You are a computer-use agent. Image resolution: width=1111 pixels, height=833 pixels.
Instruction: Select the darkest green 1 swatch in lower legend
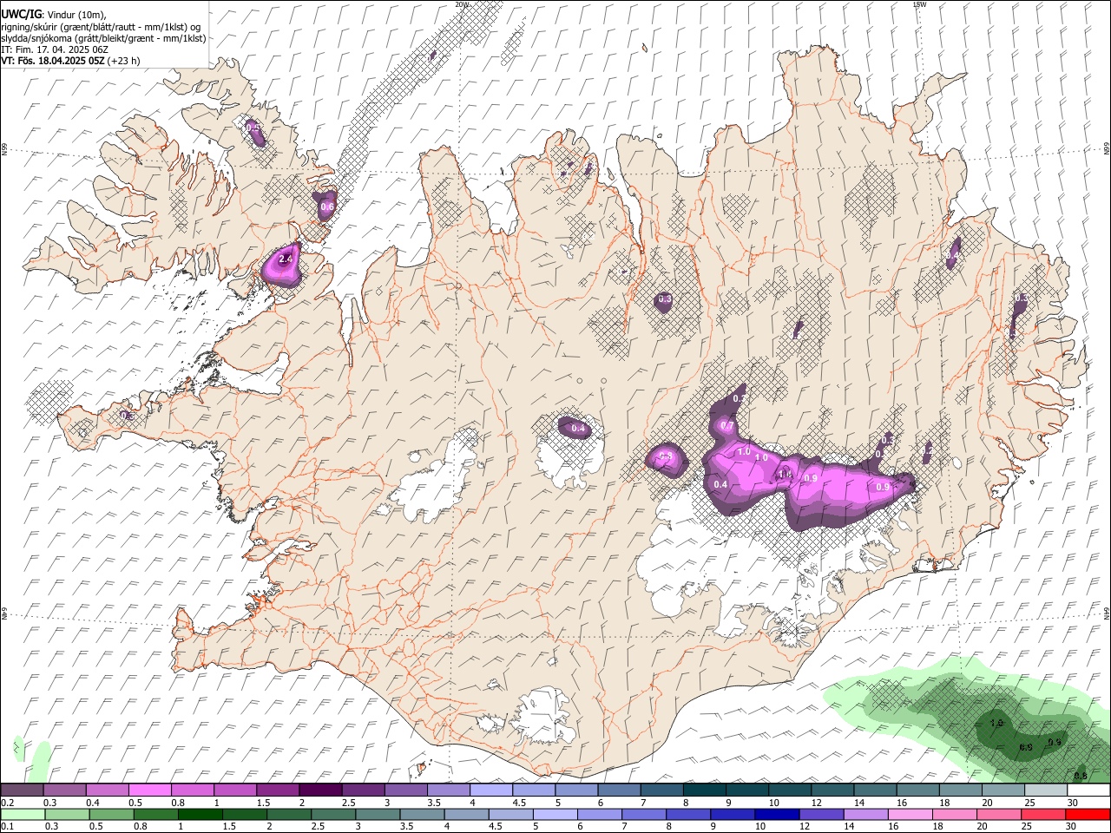(x=201, y=814)
